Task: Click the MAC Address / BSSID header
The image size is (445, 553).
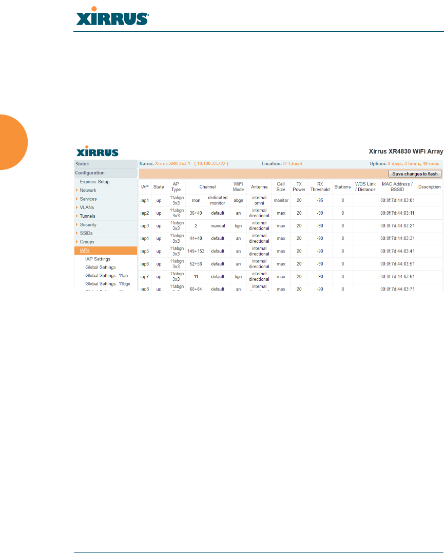Action: point(397,187)
